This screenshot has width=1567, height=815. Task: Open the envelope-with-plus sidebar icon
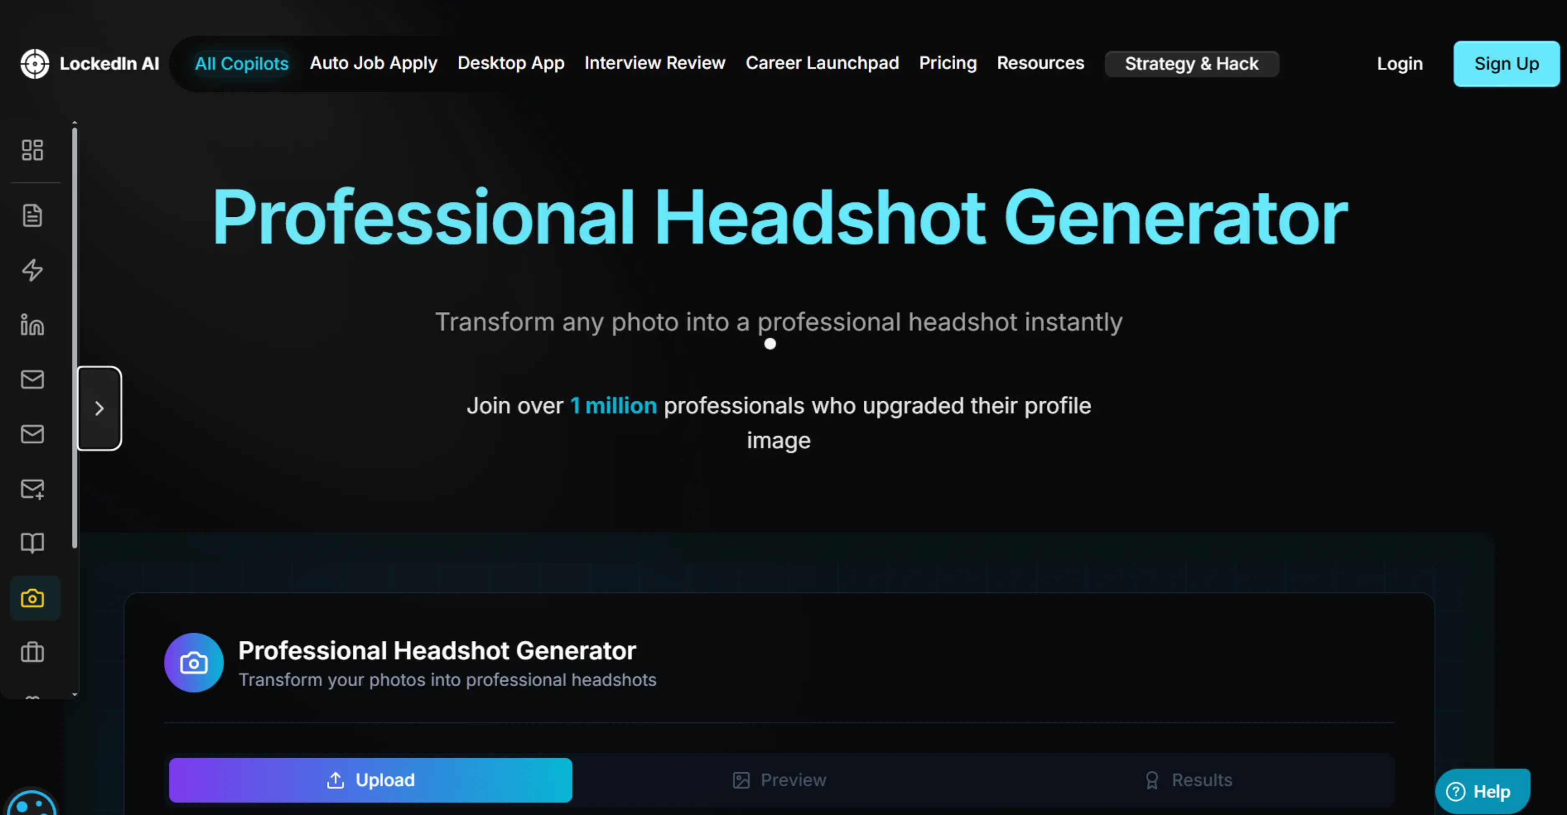(x=32, y=489)
